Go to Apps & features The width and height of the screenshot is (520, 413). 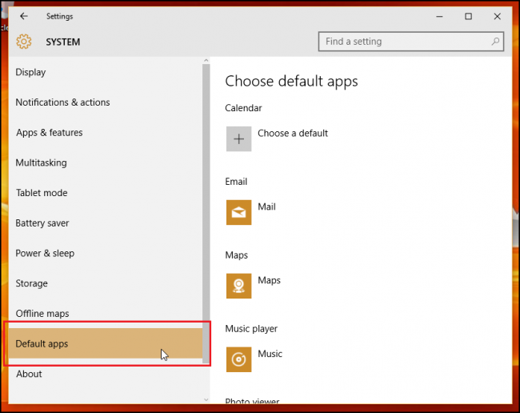[x=49, y=133]
